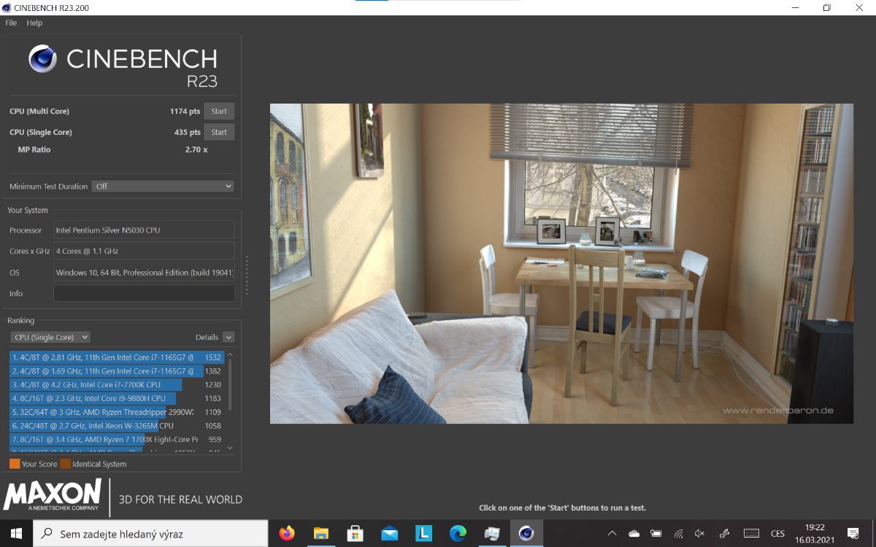876x547 pixels.
Task: Click the empty Info text field
Action: [x=144, y=293]
